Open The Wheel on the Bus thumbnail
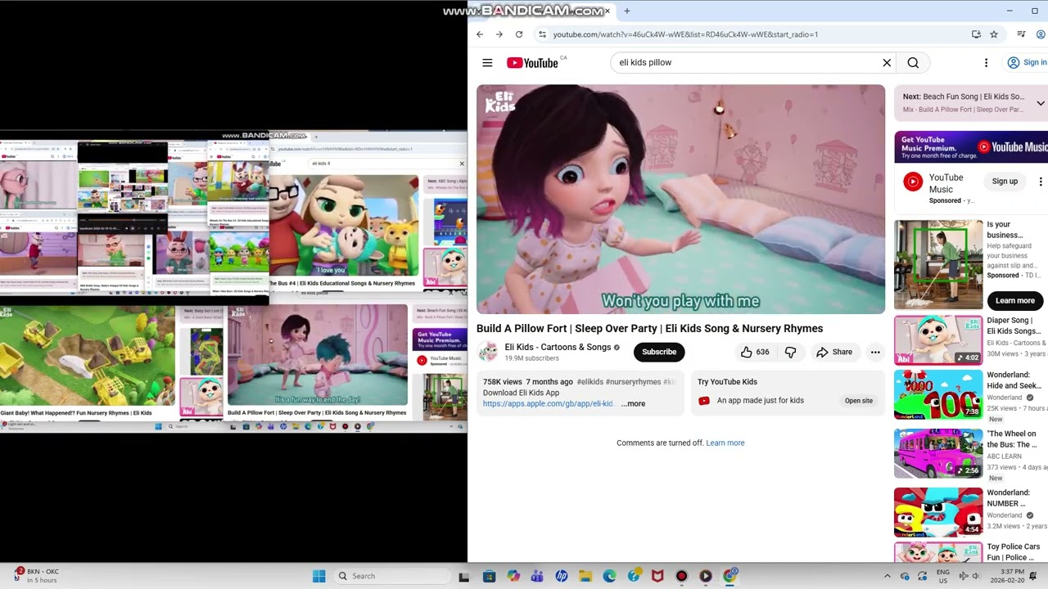 pyautogui.click(x=938, y=453)
